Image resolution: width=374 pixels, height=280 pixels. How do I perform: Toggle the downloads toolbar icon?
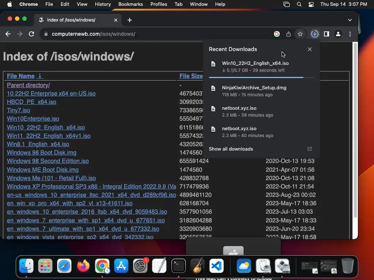point(314,34)
